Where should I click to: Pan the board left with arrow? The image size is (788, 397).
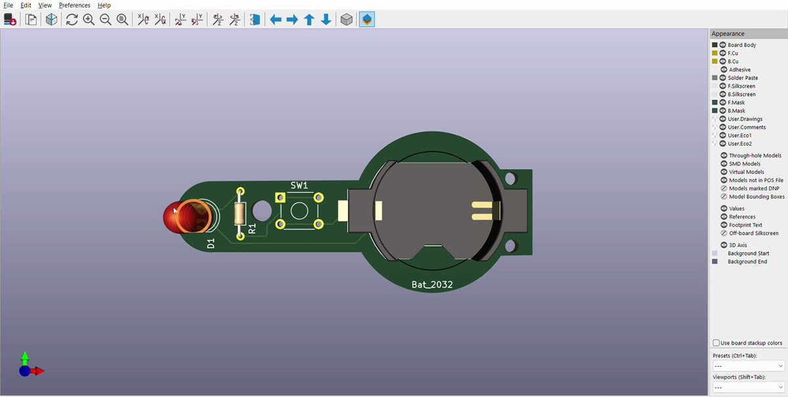pos(276,20)
